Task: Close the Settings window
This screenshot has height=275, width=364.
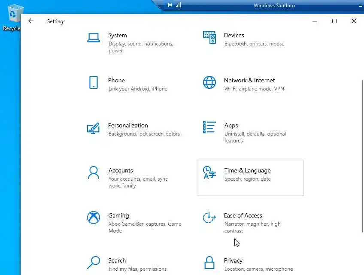Action: point(354,21)
